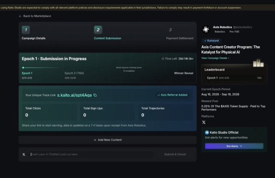Click the Winner Reveal label
The width and height of the screenshot is (275, 178).
coord(184,73)
